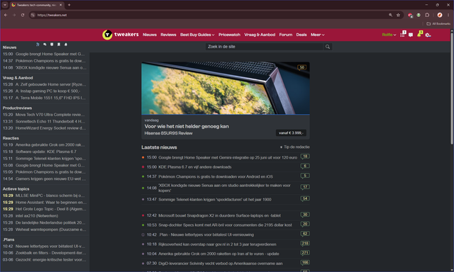Viewport: 454px width, 272px height.
Task: Open the yellow notifications bell in header
Action: point(419,35)
